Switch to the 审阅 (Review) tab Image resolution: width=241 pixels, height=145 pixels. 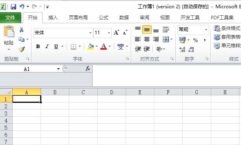(145, 17)
